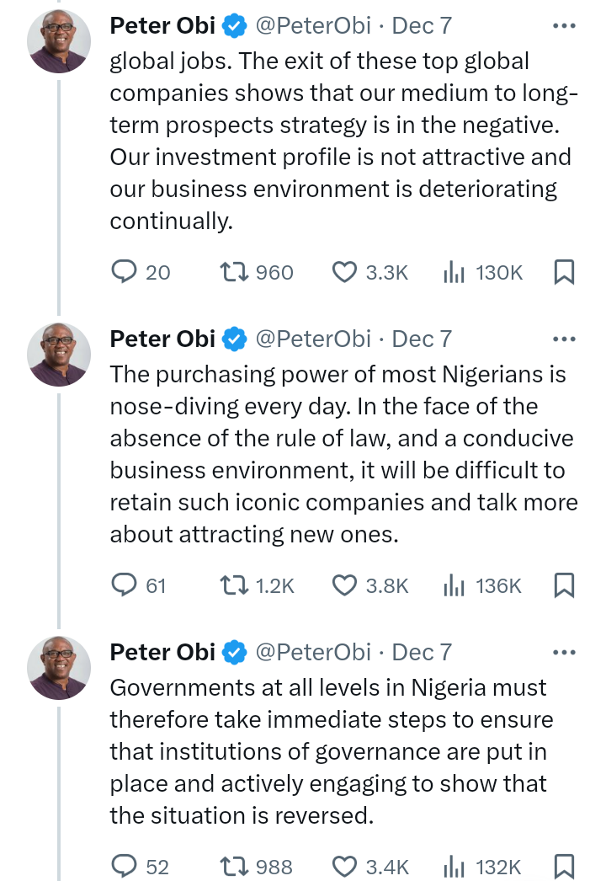Screen dimensions: 606x881
Task: Reply to the tweet with 20 comments
Action: (x=125, y=272)
